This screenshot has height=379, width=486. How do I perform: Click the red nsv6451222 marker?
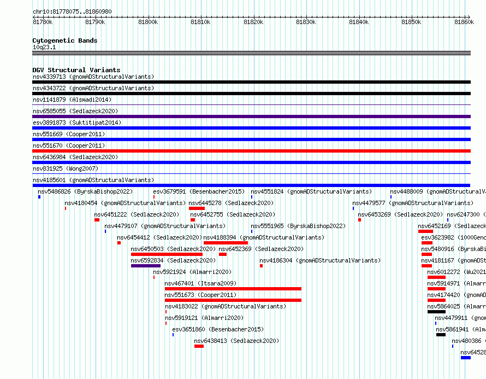click(97, 220)
